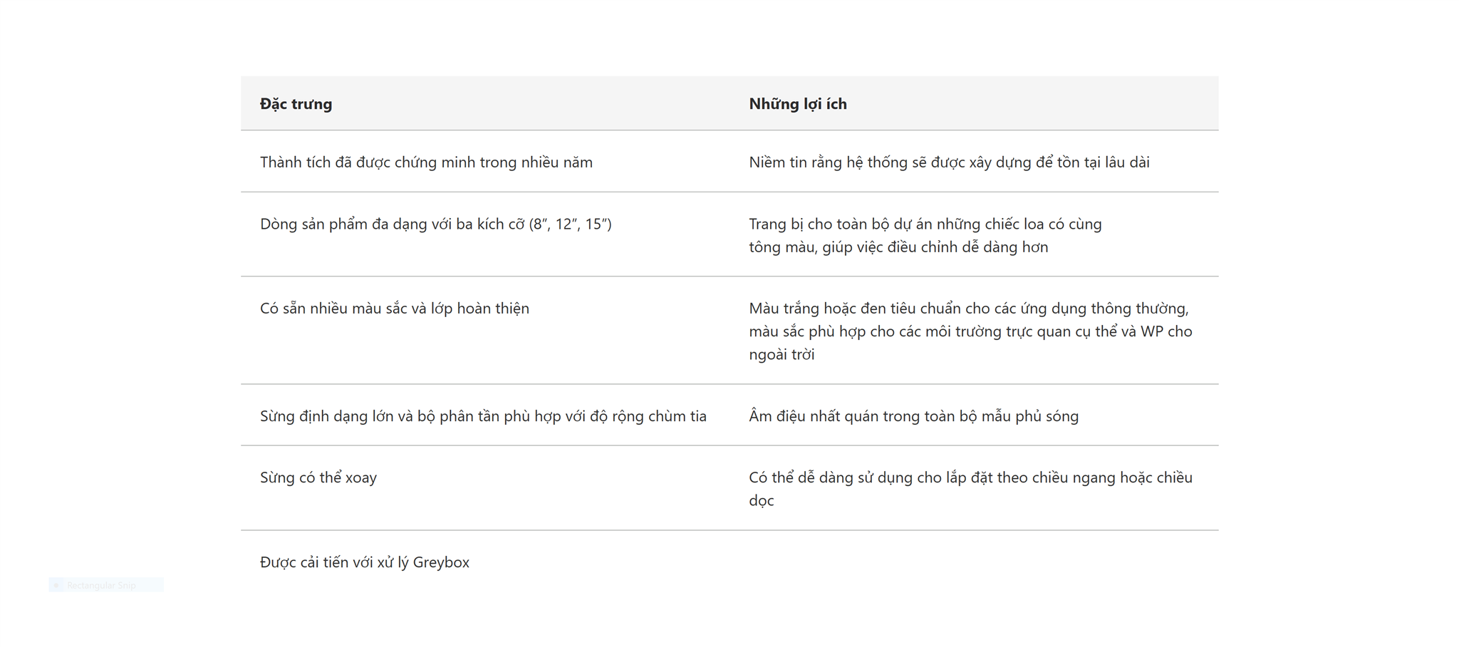The image size is (1459, 647).
Task: Click the empty benefit cell beside Greybox row
Action: point(975,562)
